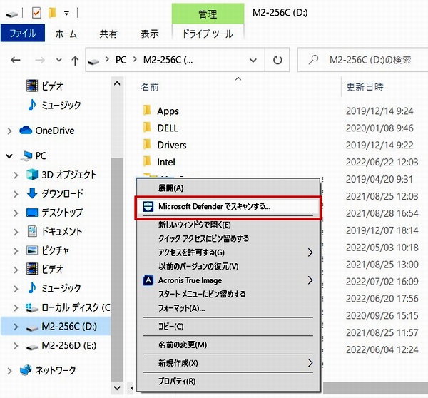This screenshot has width=428, height=398.
Task: Open the アクセスを許可する(G) submenu
Action: click(228, 252)
